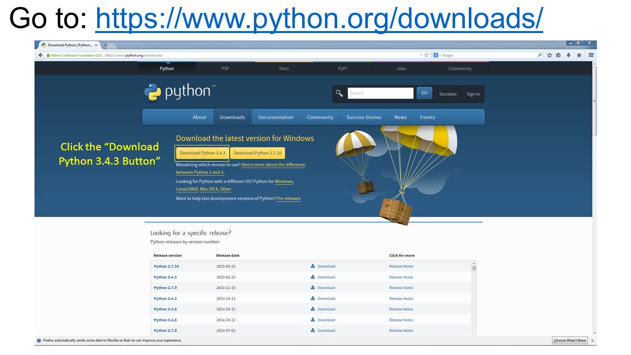Open the Documentation menu item
Screen dimensions: 631x355
(276, 117)
